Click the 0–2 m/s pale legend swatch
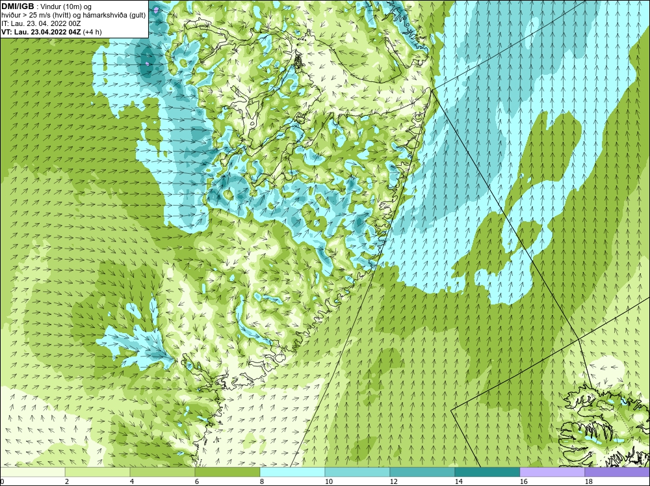650x486 pixels. coord(32,472)
